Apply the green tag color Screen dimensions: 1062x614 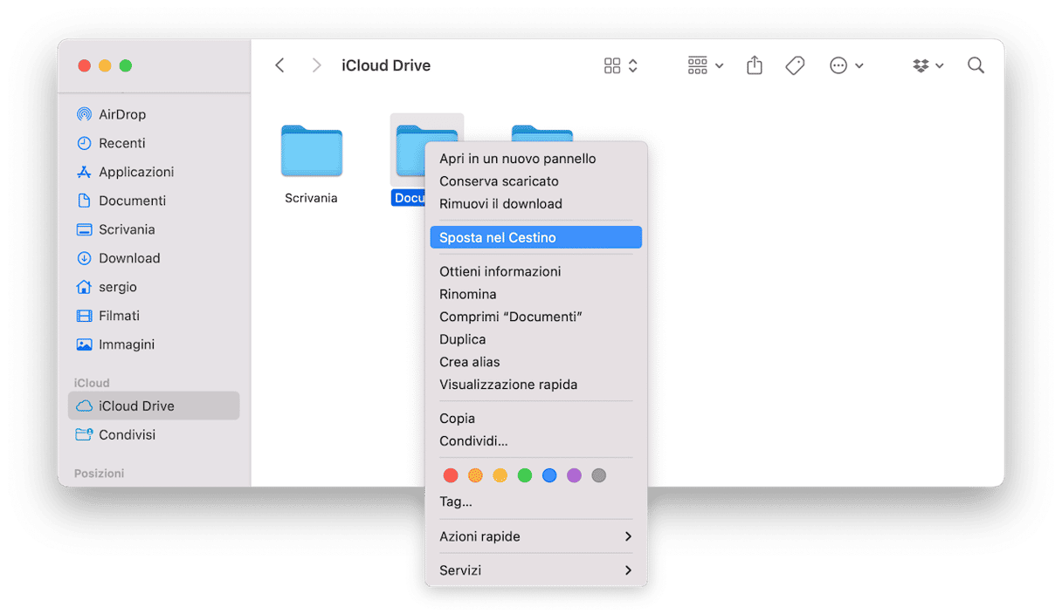(x=525, y=475)
